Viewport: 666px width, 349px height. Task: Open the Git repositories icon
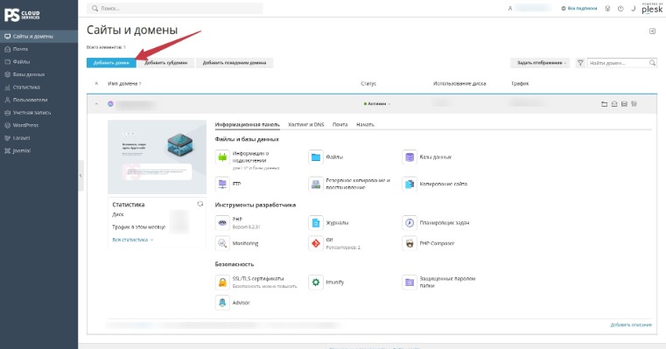(316, 243)
